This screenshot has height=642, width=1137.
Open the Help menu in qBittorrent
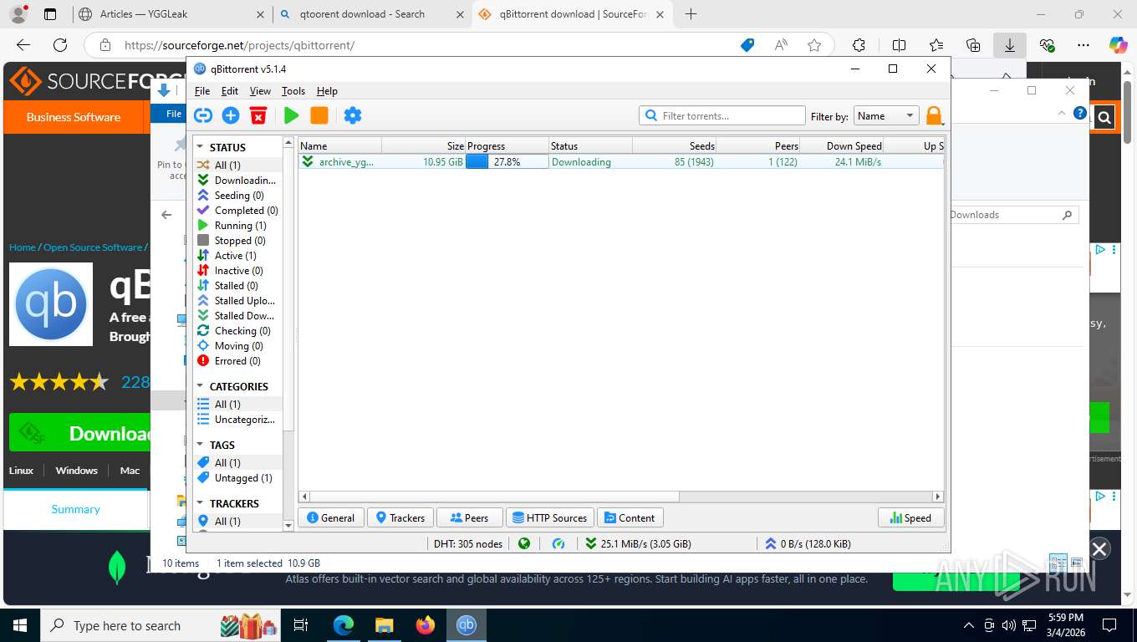pos(327,91)
